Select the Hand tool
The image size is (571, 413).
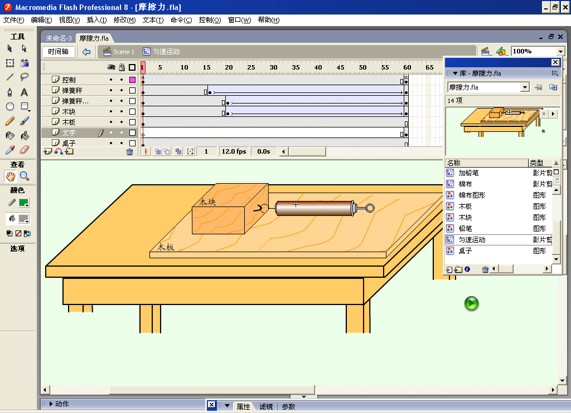point(10,176)
